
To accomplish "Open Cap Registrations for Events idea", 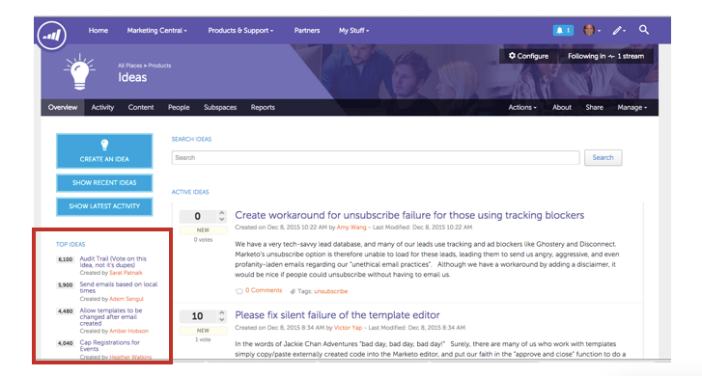I will pyautogui.click(x=110, y=345).
